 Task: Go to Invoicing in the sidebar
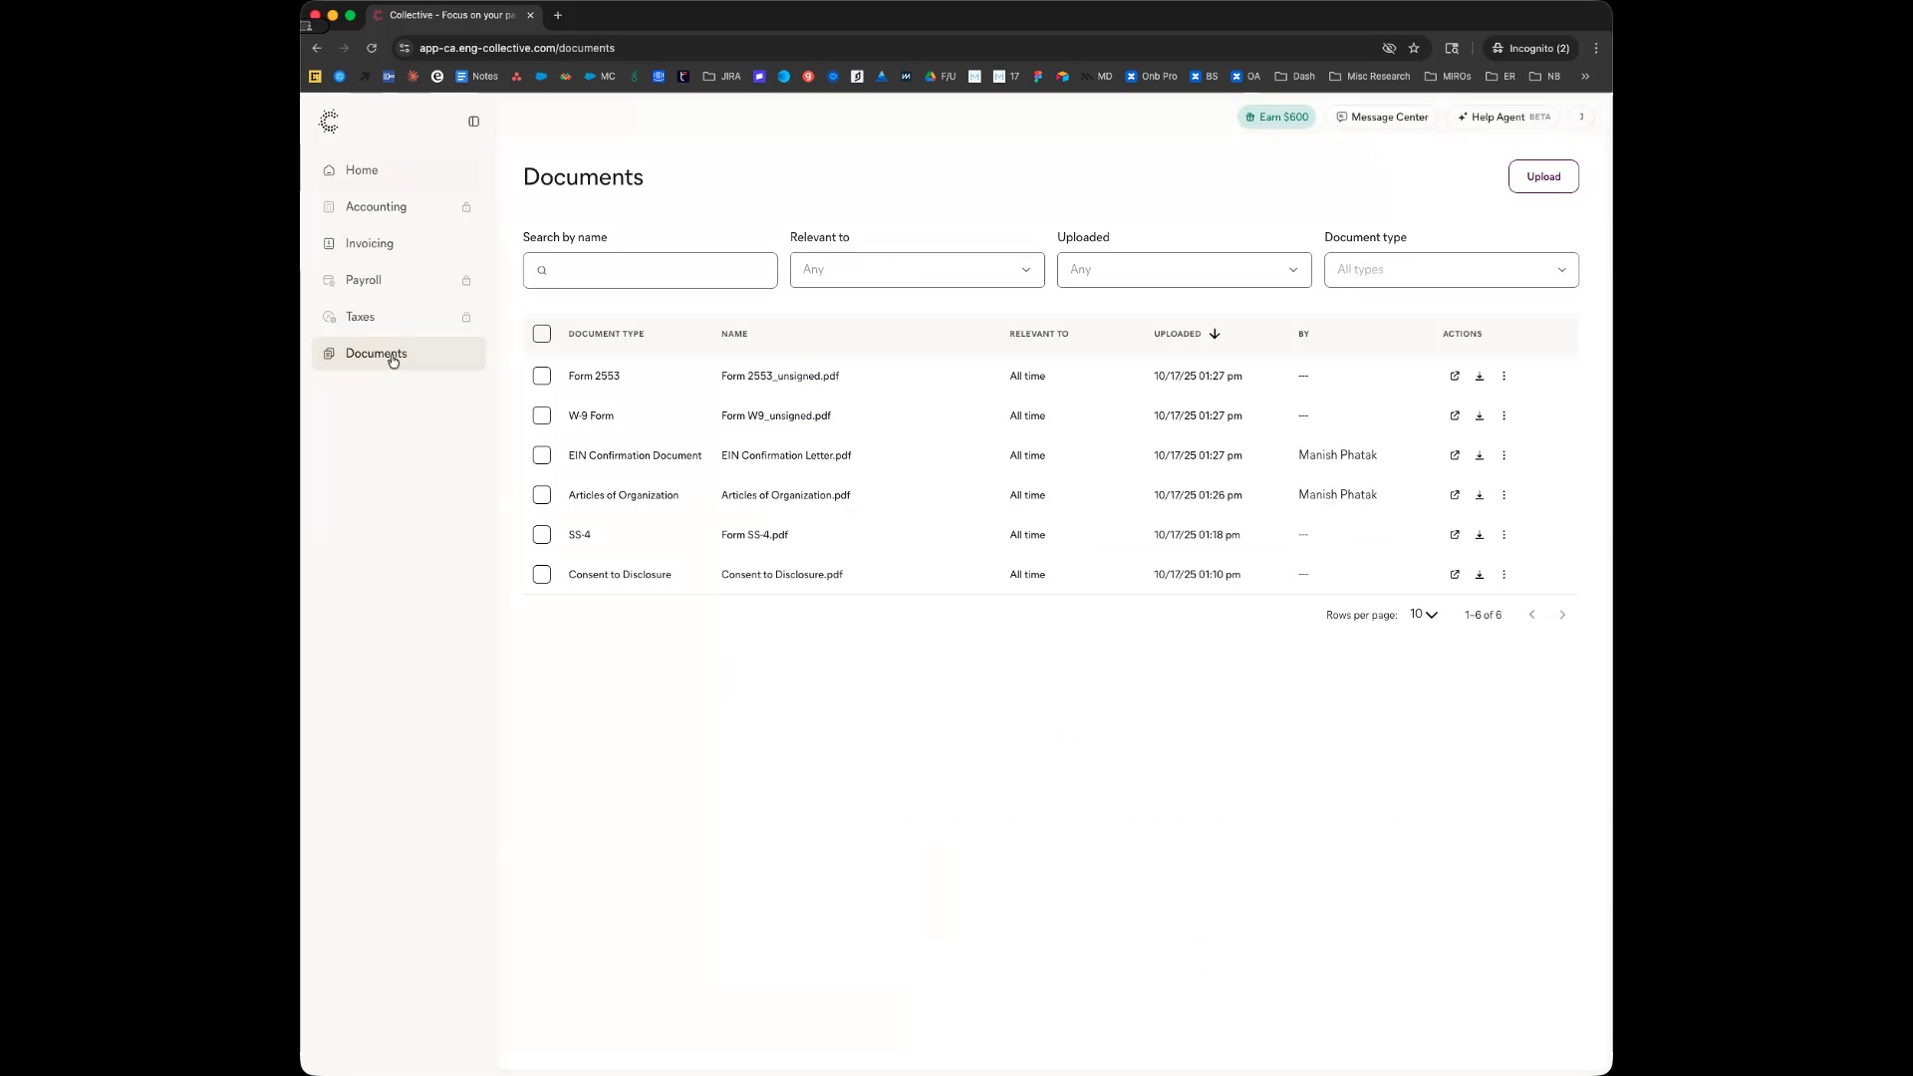(x=369, y=243)
